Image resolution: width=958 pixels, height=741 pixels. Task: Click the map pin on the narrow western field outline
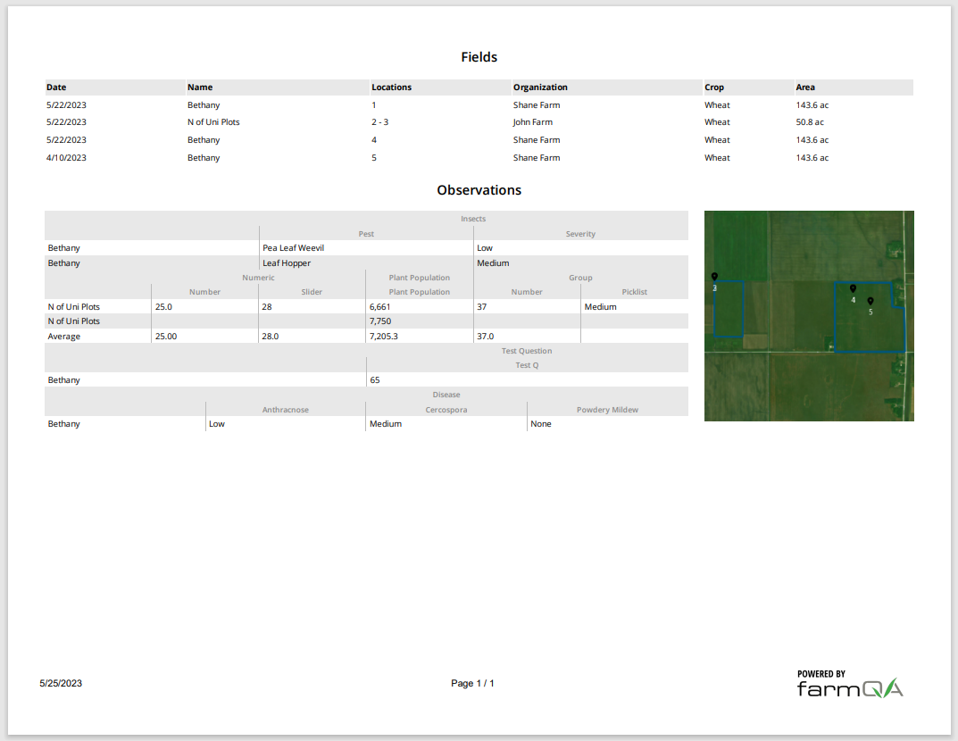pyautogui.click(x=714, y=276)
